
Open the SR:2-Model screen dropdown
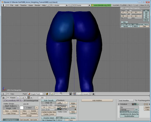(48, 5)
